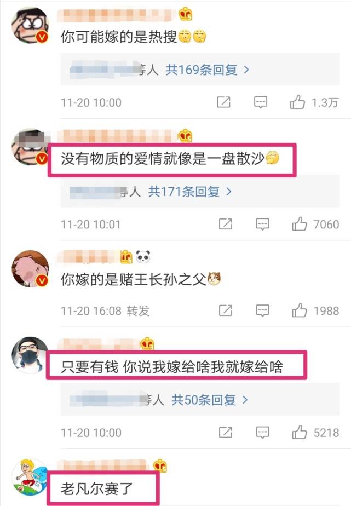Viewport: 351px width, 506px height.
Task: Open avatar of 你可能嫁的是热搜 commenter
Action: pyautogui.click(x=30, y=25)
